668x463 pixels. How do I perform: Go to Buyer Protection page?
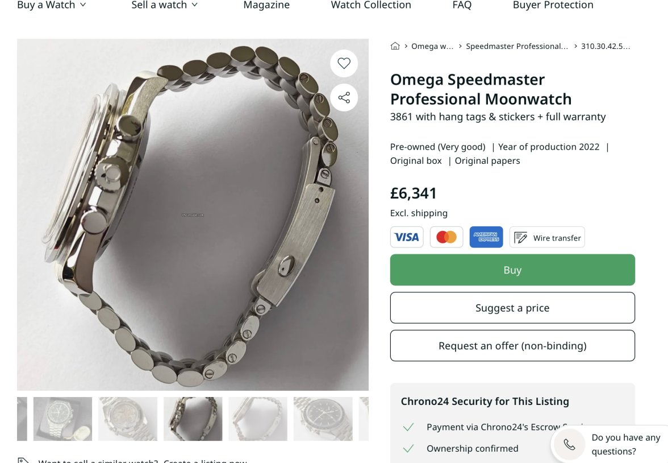pyautogui.click(x=553, y=5)
